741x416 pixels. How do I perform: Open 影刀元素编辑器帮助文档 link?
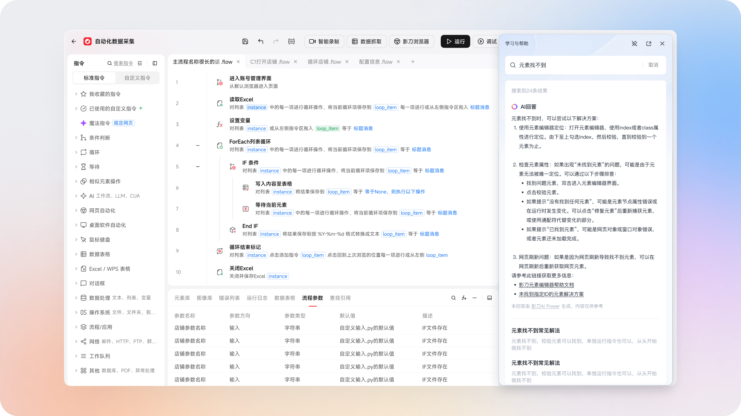(546, 285)
